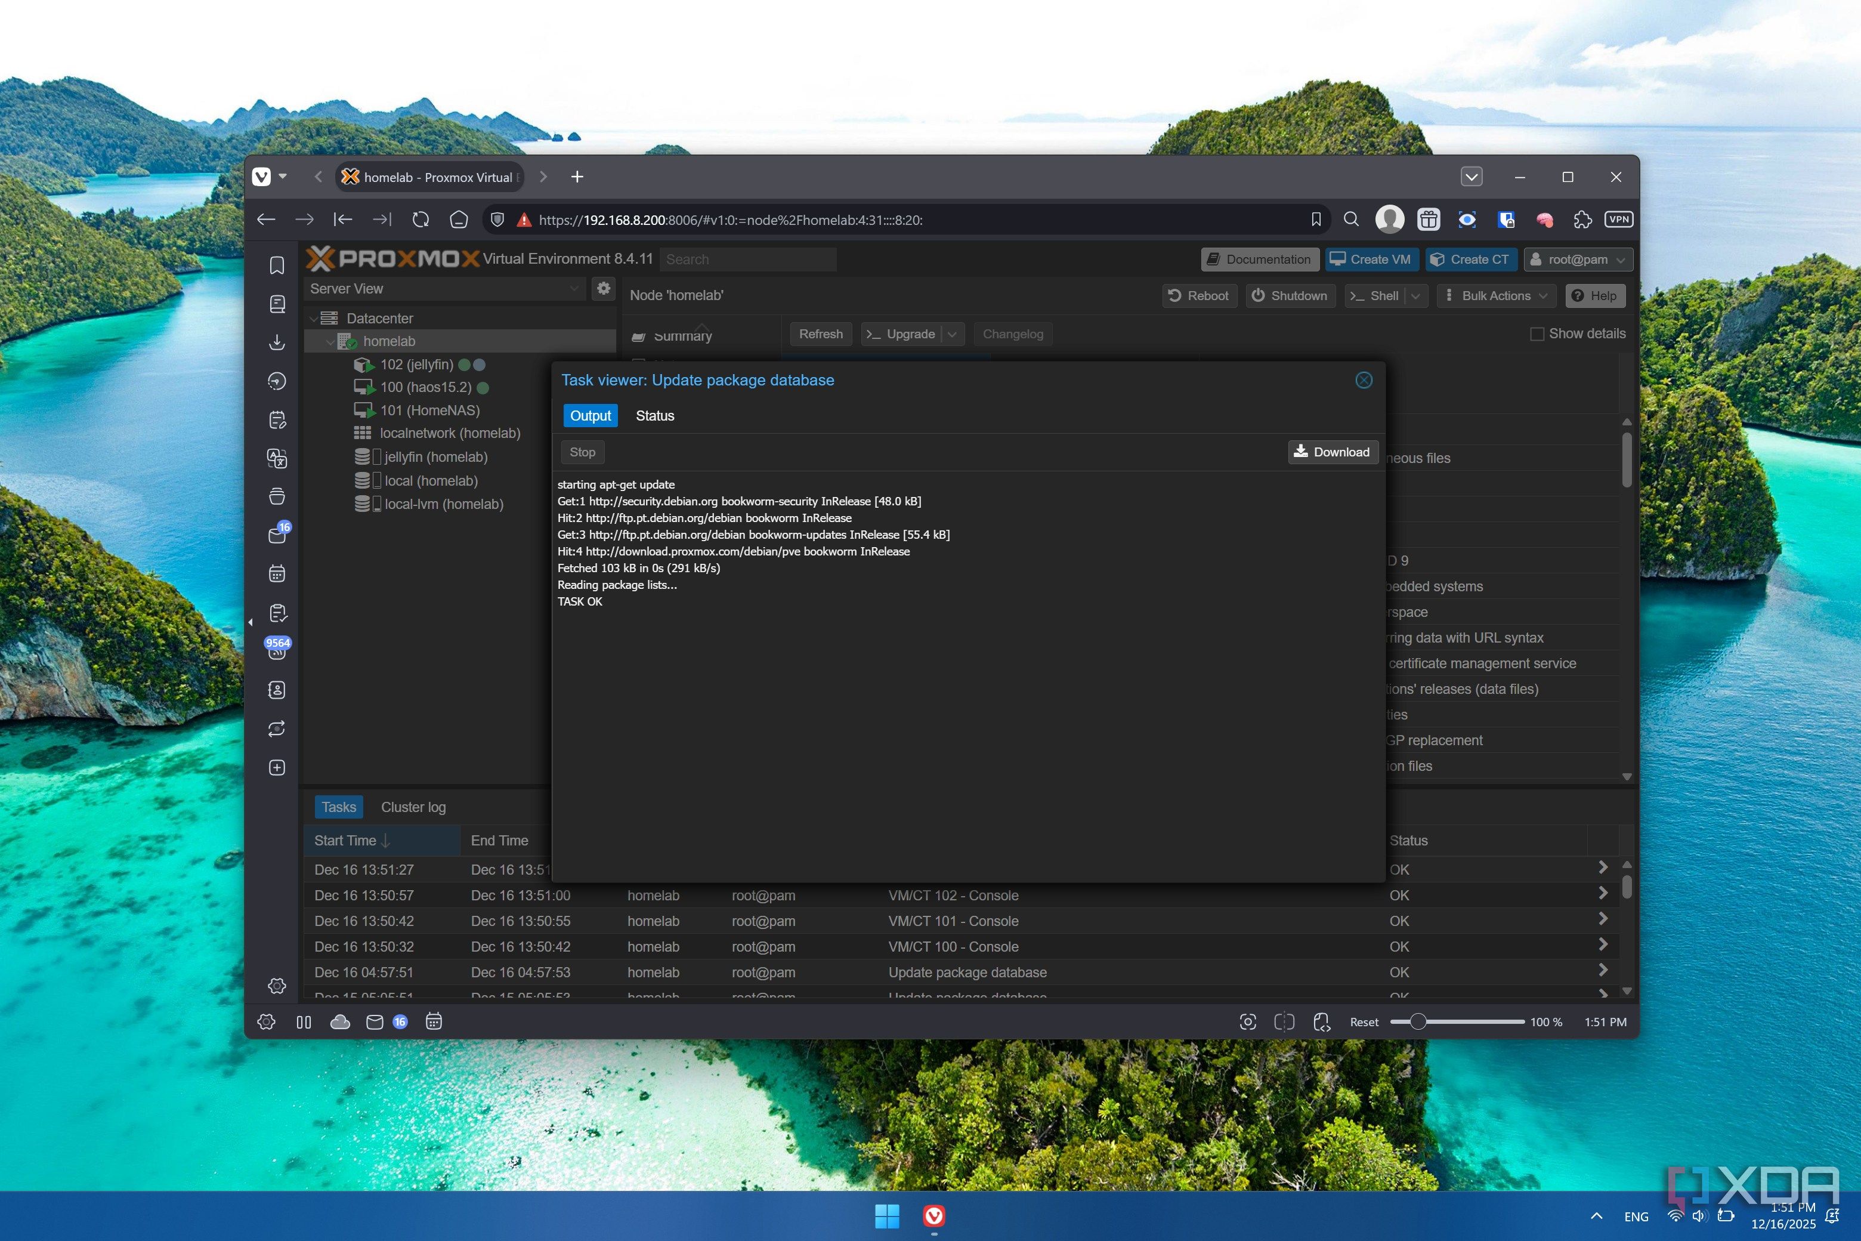Open the Server View settings gear icon
Viewport: 1861px width, 1241px height.
coord(604,288)
